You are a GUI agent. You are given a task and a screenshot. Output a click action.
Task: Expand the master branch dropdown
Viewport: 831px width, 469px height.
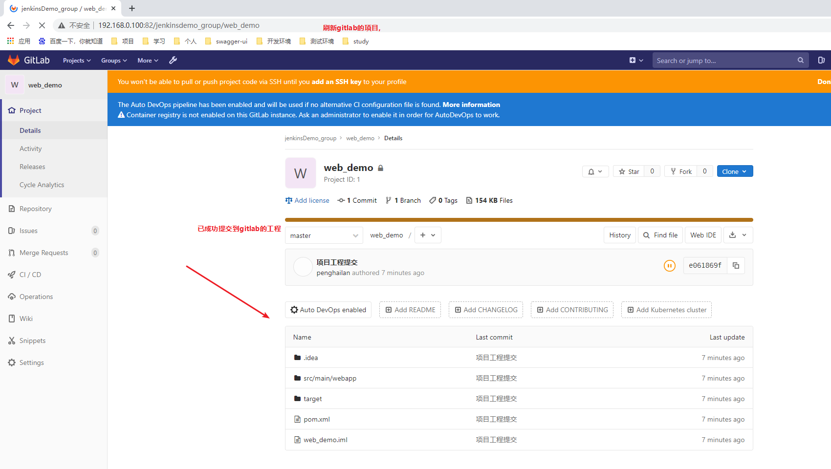(324, 235)
